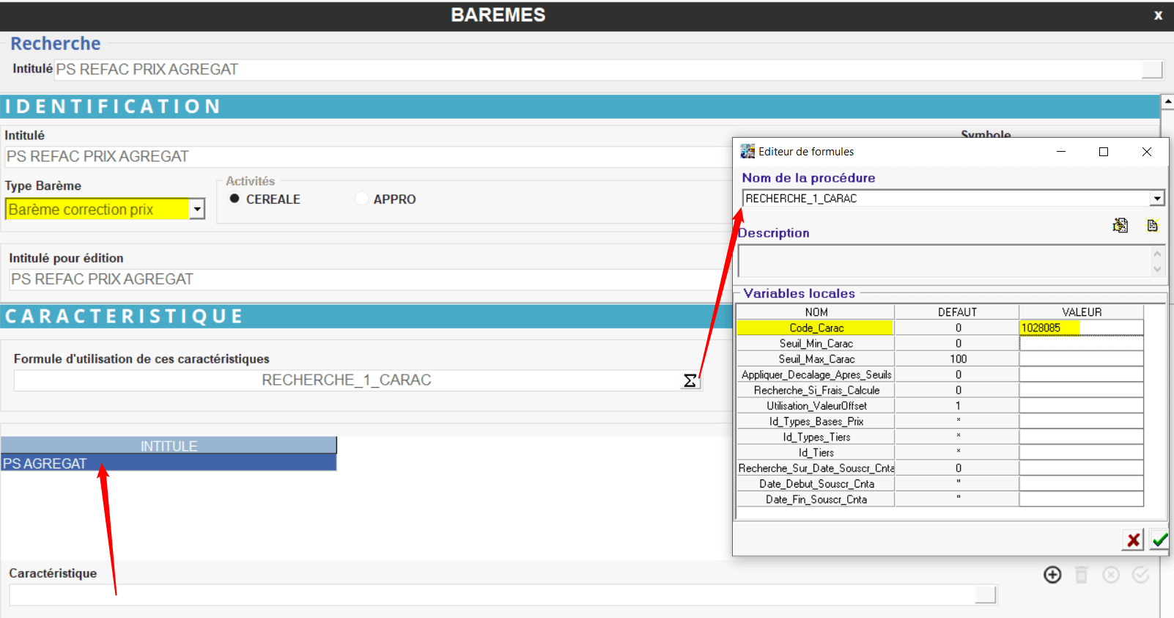Click the edit-procedure icon with hand and pencil
Viewport: 1174px width, 618px height.
point(1120,225)
